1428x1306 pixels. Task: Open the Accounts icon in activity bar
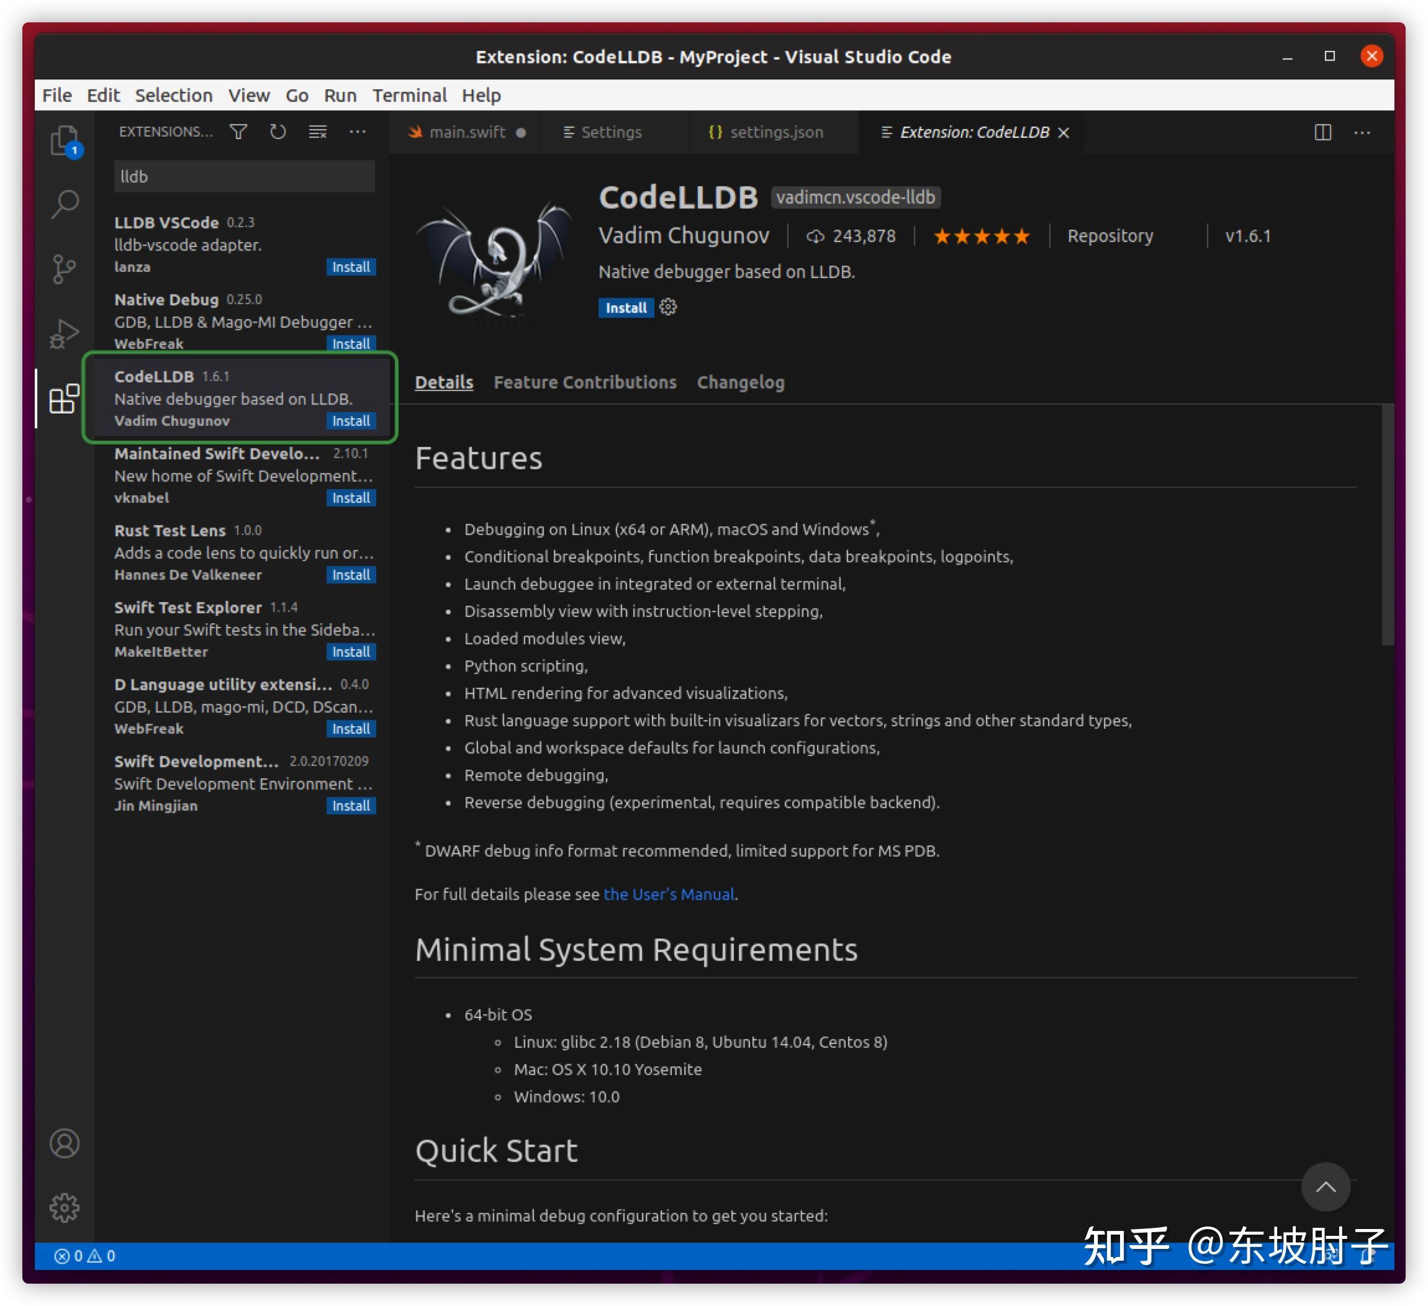65,1143
